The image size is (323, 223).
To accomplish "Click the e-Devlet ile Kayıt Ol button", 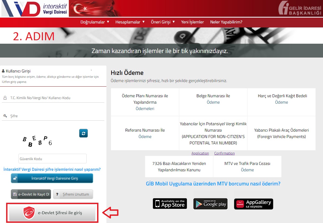I will click(31, 194).
